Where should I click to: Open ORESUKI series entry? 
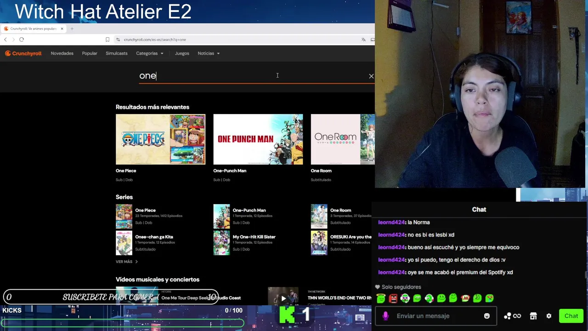click(x=351, y=237)
